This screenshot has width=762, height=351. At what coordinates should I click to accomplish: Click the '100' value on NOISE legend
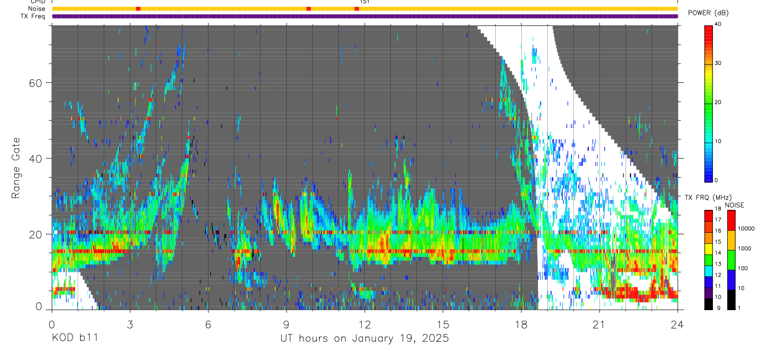tap(745, 269)
